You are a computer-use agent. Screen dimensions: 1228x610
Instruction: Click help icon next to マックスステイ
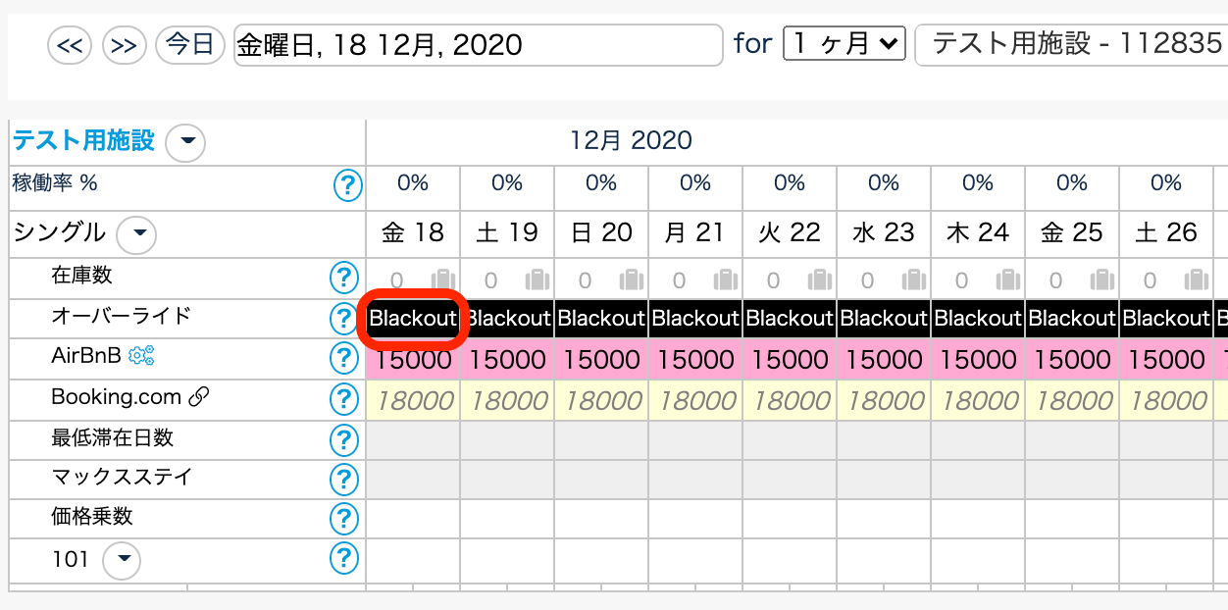tap(343, 480)
